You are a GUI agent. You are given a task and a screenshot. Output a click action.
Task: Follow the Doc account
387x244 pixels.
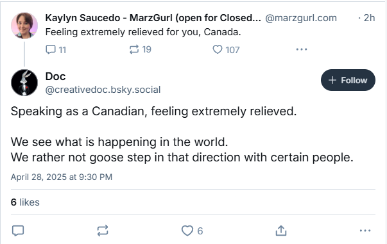click(348, 80)
